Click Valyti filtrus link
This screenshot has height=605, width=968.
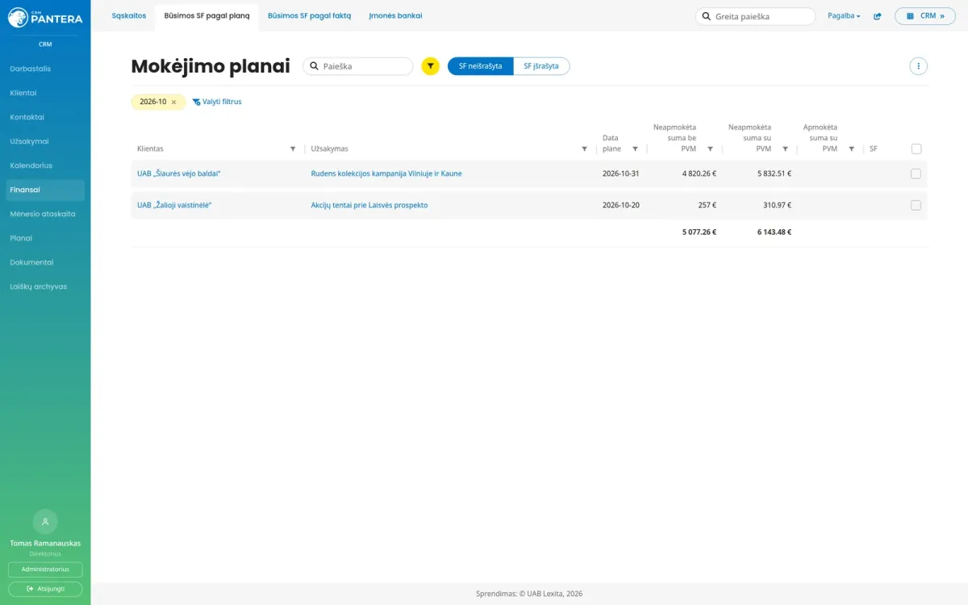tap(217, 102)
